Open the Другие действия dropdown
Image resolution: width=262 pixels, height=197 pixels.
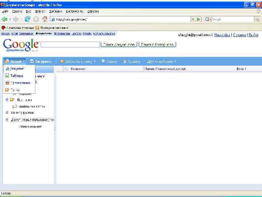[162, 62]
